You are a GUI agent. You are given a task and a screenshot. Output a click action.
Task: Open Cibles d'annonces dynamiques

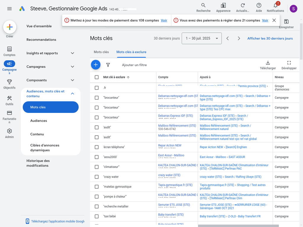(45, 148)
